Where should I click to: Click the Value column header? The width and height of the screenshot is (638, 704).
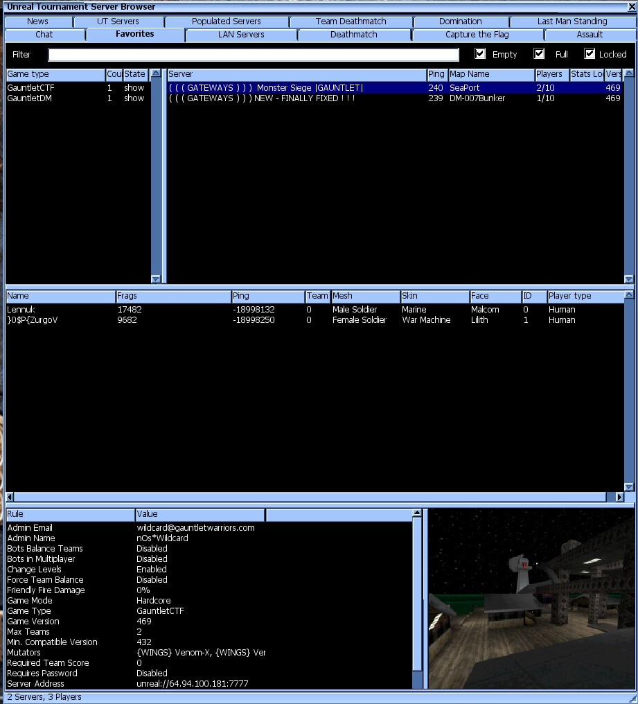pyautogui.click(x=200, y=514)
